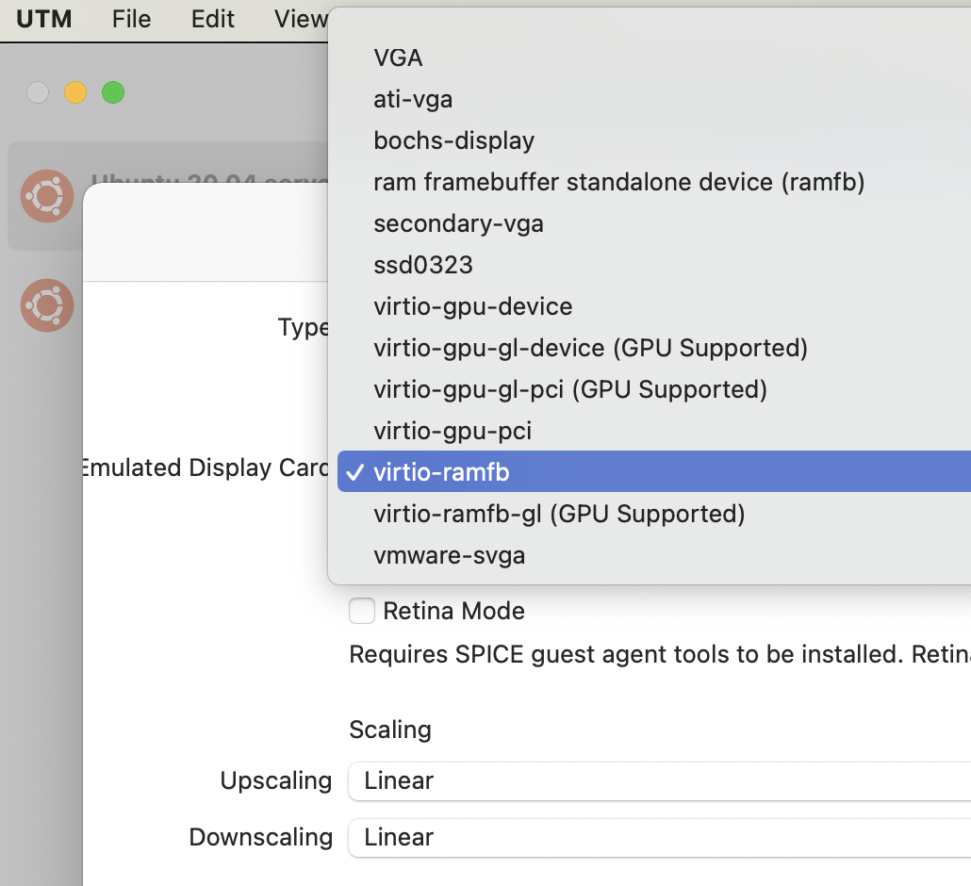This screenshot has width=971, height=886.
Task: Click the green zoom window button
Action: click(x=112, y=92)
